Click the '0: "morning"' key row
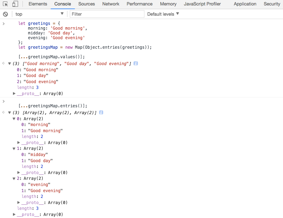The height and width of the screenshot is (218, 283). pyautogui.click(x=36, y=125)
